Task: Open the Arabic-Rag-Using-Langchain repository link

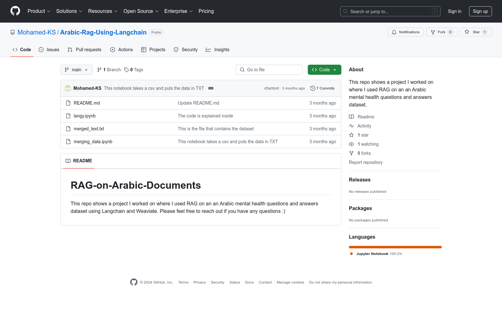Action: [x=103, y=32]
